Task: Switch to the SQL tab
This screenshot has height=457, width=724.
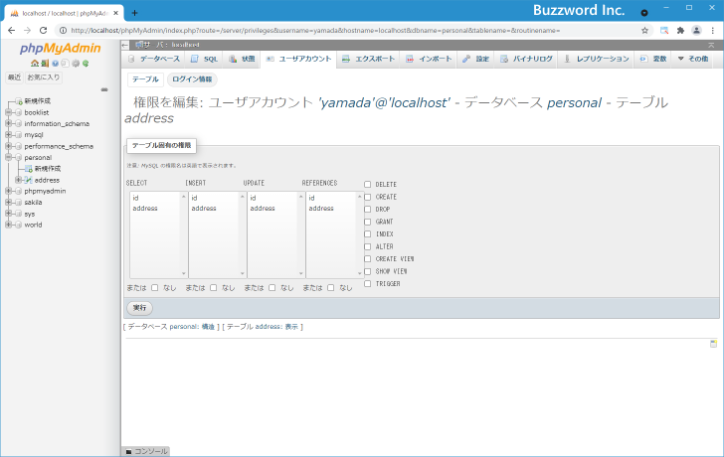Action: [x=205, y=59]
